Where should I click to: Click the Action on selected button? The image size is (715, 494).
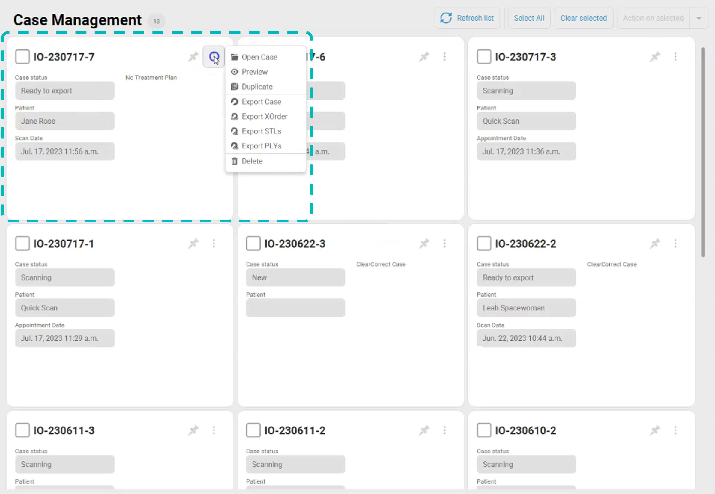pyautogui.click(x=653, y=18)
